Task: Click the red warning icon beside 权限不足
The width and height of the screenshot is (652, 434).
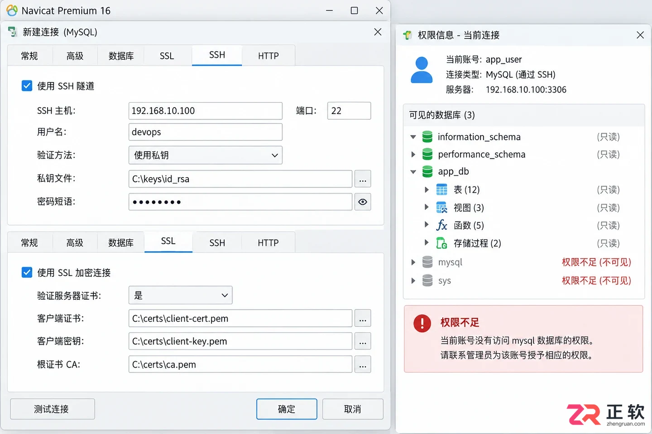Action: tap(422, 323)
